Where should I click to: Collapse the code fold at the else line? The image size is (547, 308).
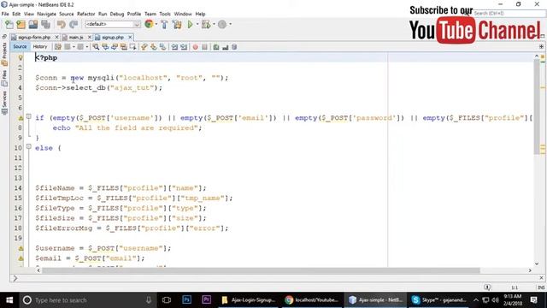(x=28, y=146)
